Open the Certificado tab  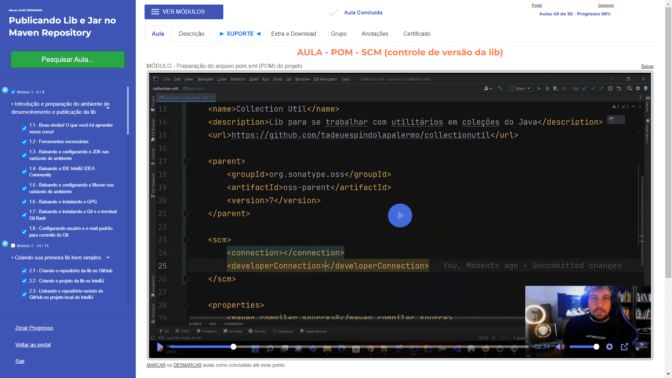[417, 34]
